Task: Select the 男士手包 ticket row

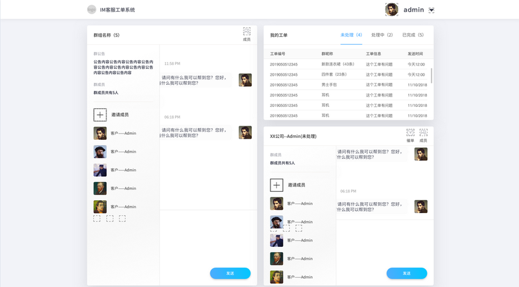Action: 348,85
